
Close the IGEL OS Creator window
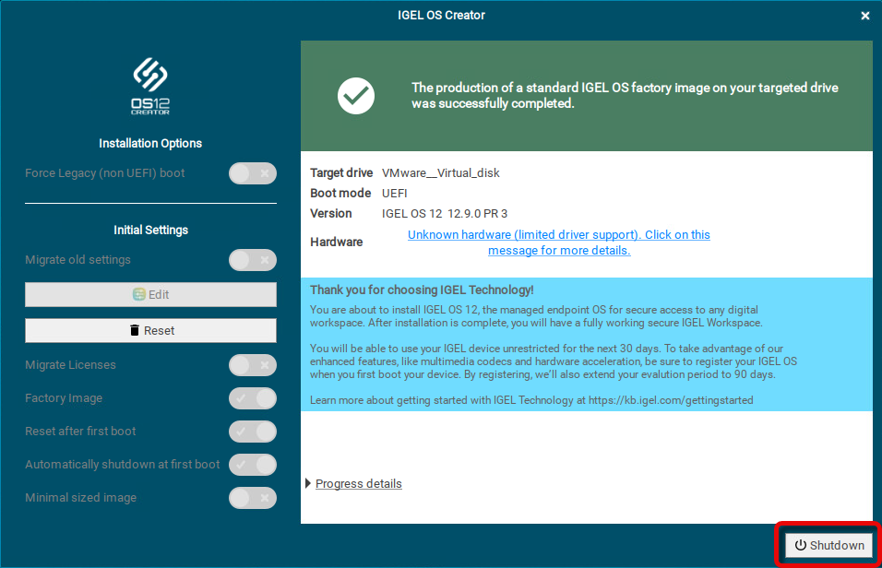(865, 16)
